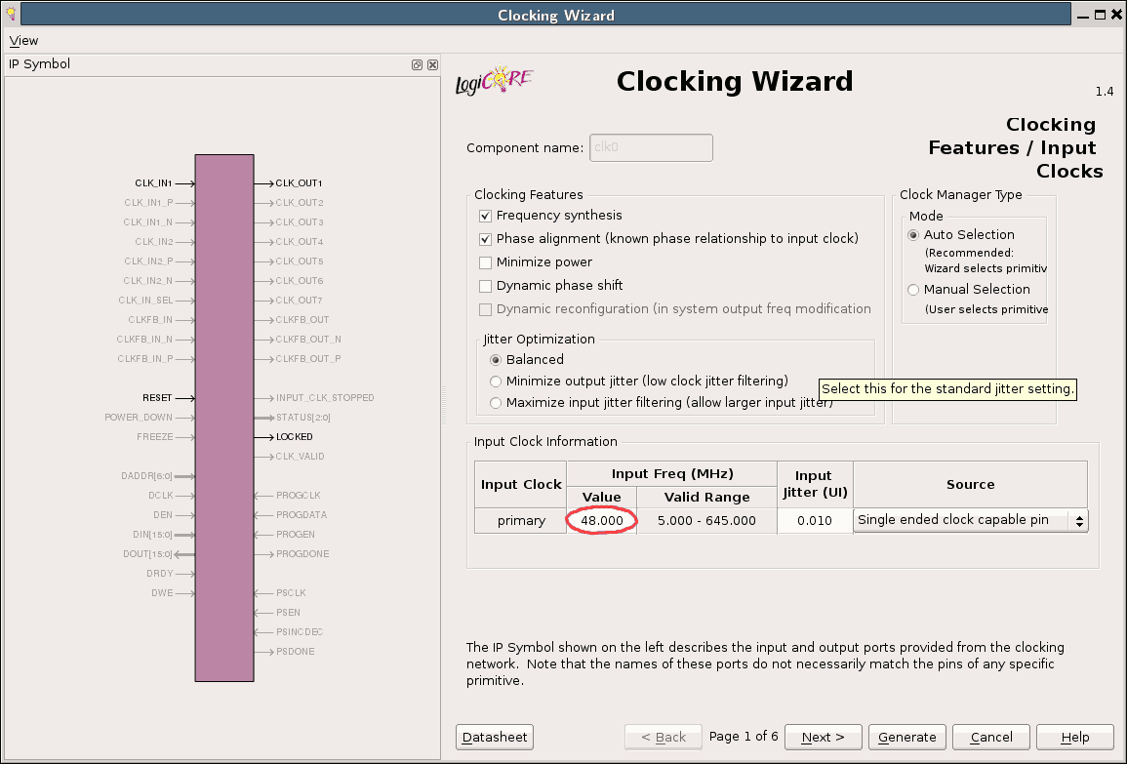Enable Dynamic phase shift
This screenshot has height=764, width=1127.
click(485, 286)
